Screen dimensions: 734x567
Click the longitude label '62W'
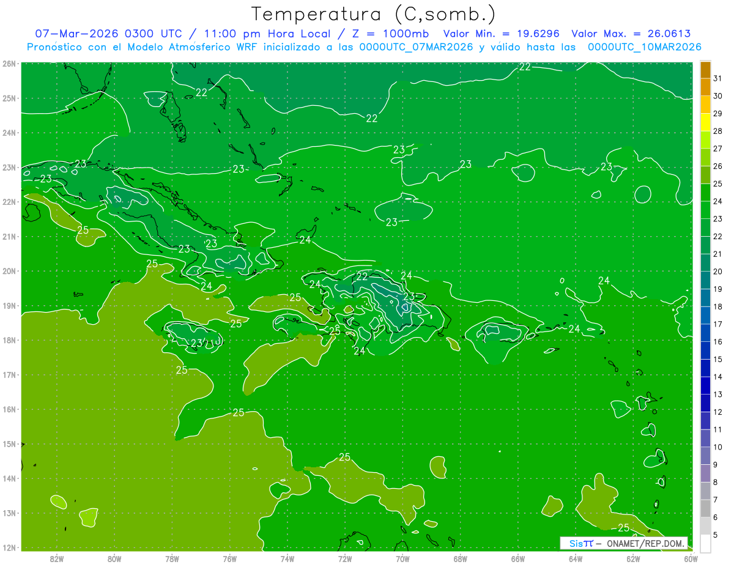(634, 558)
